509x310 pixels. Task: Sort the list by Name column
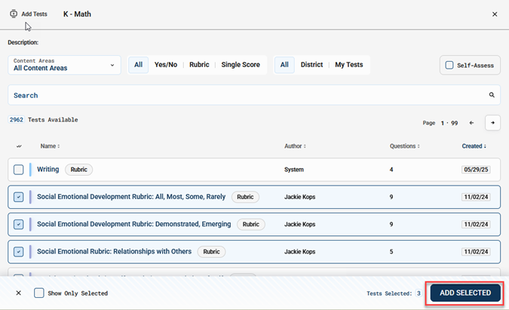pos(50,146)
